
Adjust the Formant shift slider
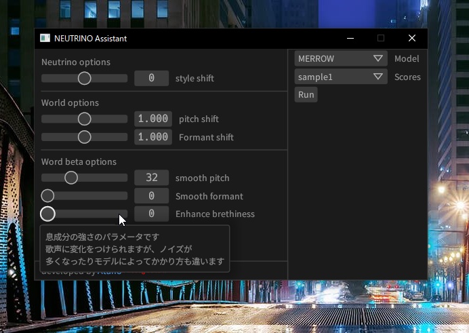coord(84,137)
